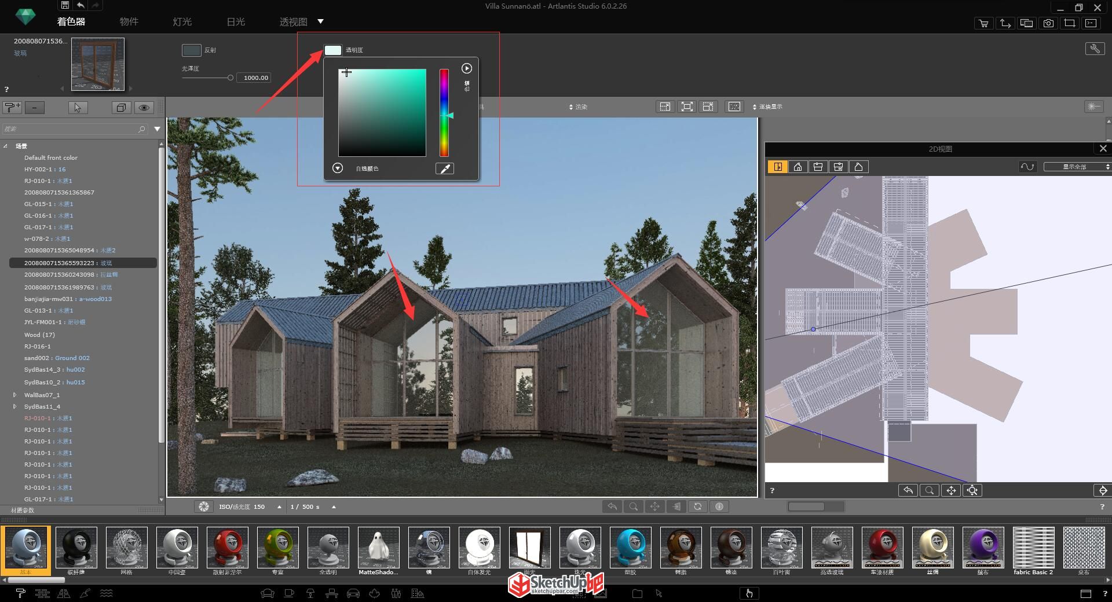Expand the WalBas07_1 tree node
The height and width of the screenshot is (602, 1112).
14,395
